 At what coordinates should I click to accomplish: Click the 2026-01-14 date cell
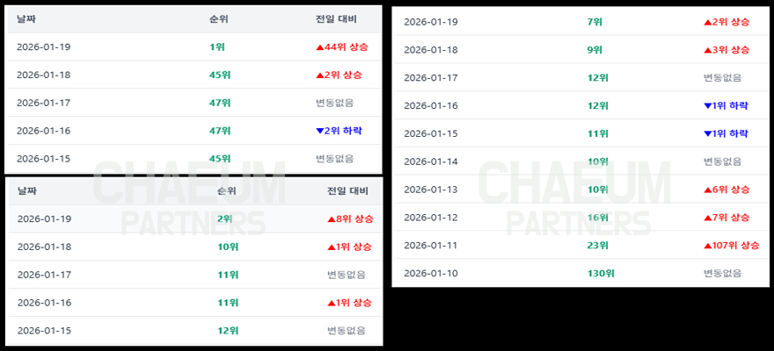pyautogui.click(x=431, y=161)
